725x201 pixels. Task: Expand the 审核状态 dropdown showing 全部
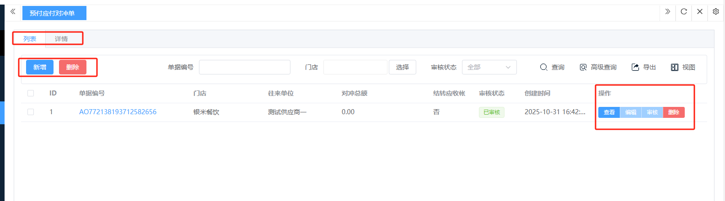tap(489, 67)
